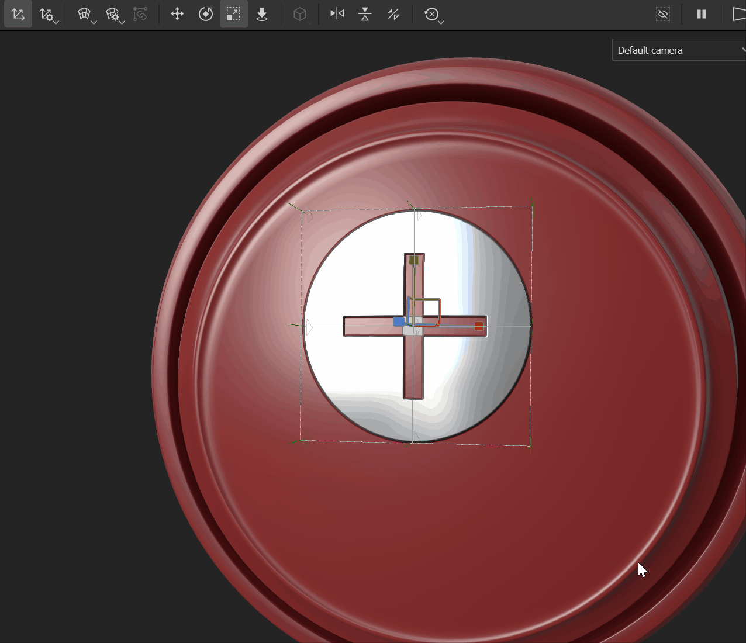
Task: Open the Default camera dropdown
Action: pyautogui.click(x=679, y=50)
